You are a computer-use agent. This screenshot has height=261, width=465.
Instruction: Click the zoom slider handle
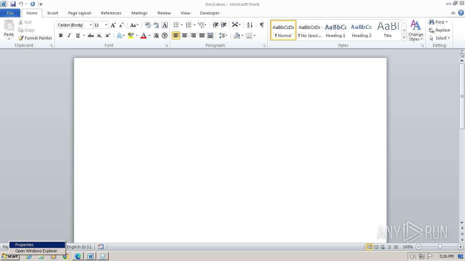pyautogui.click(x=440, y=247)
